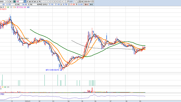
Task: Click the 매수 buy button
Action: 86,5
